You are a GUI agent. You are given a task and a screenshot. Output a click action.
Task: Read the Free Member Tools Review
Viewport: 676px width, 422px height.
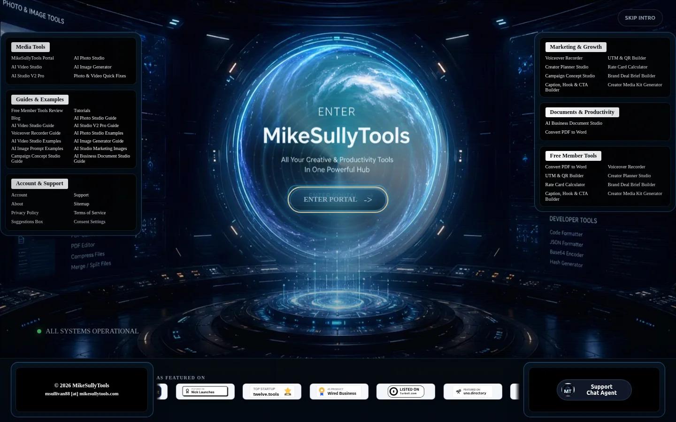(37, 111)
